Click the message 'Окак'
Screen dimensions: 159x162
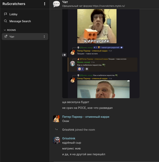[65, 121]
